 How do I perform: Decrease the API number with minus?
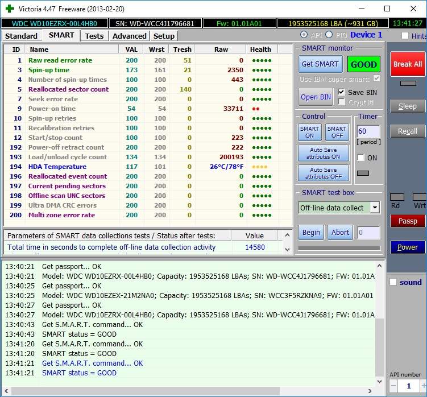393,386
